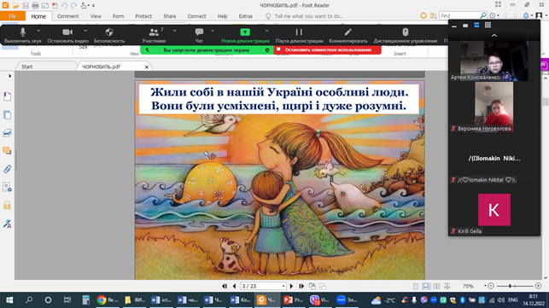This screenshot has height=308, width=549.
Task: Mute the microphone in Zoom toolbar
Action: [x=23, y=32]
